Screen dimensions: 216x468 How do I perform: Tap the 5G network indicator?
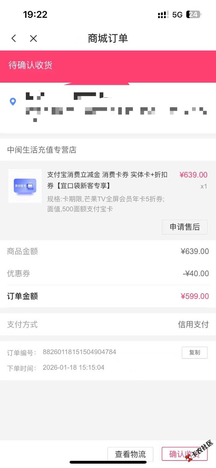pyautogui.click(x=177, y=15)
